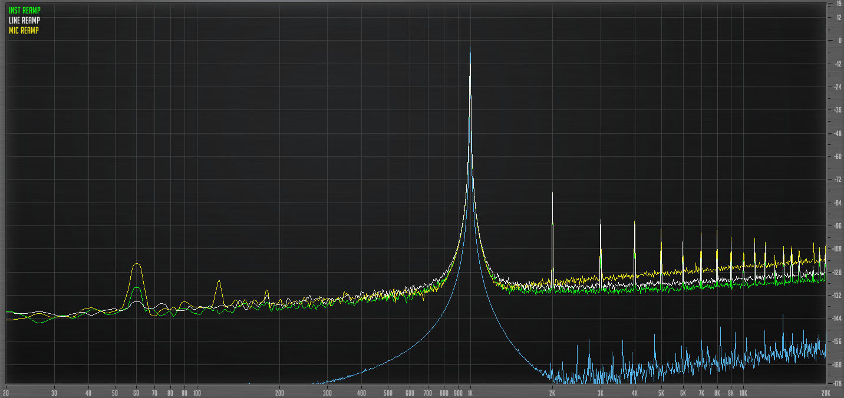The width and height of the screenshot is (844, 398).
Task: Click the 2K frequency axis label
Action: (x=552, y=392)
